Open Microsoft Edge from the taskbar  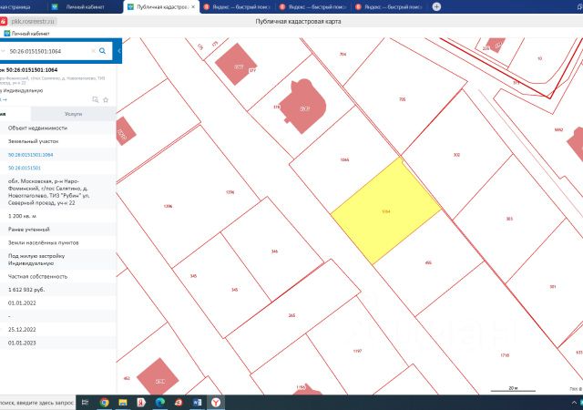click(x=160, y=403)
